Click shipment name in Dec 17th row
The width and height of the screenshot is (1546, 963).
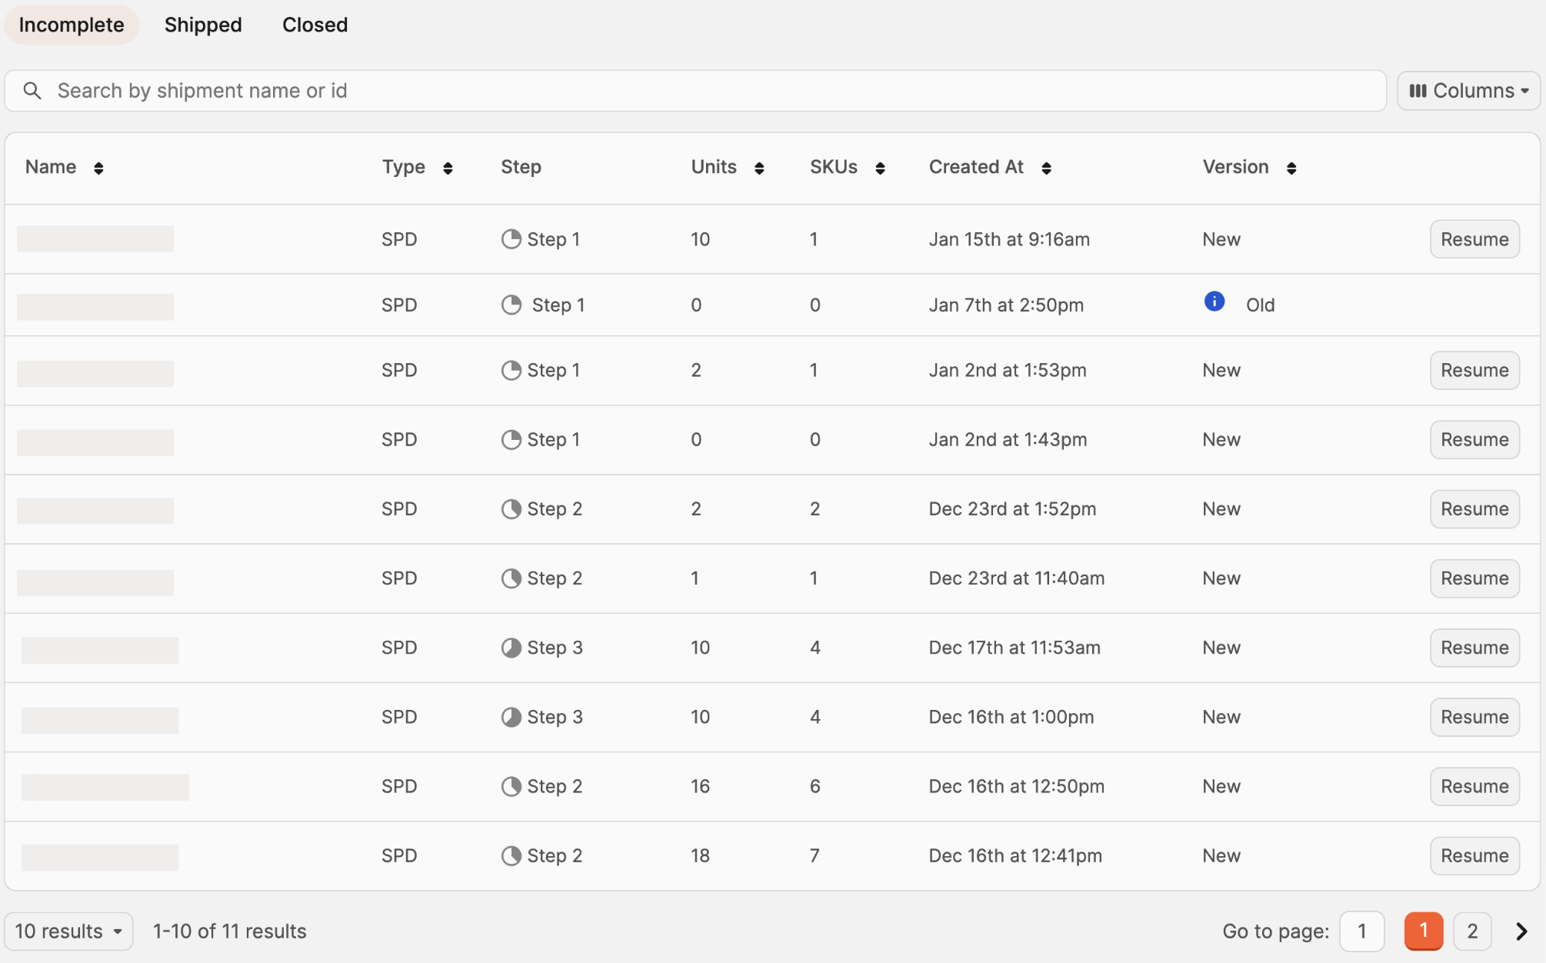pyautogui.click(x=100, y=650)
